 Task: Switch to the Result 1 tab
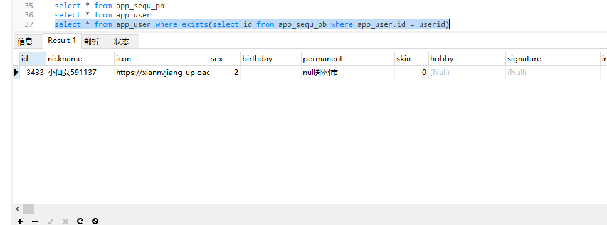coord(62,41)
